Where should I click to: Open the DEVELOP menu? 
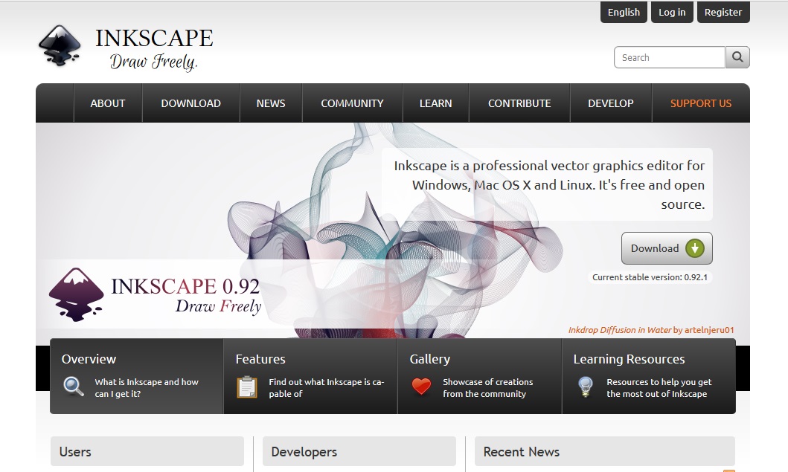pos(611,103)
